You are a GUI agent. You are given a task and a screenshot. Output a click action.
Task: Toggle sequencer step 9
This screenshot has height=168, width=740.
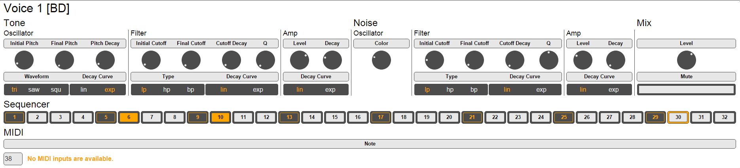(197, 117)
